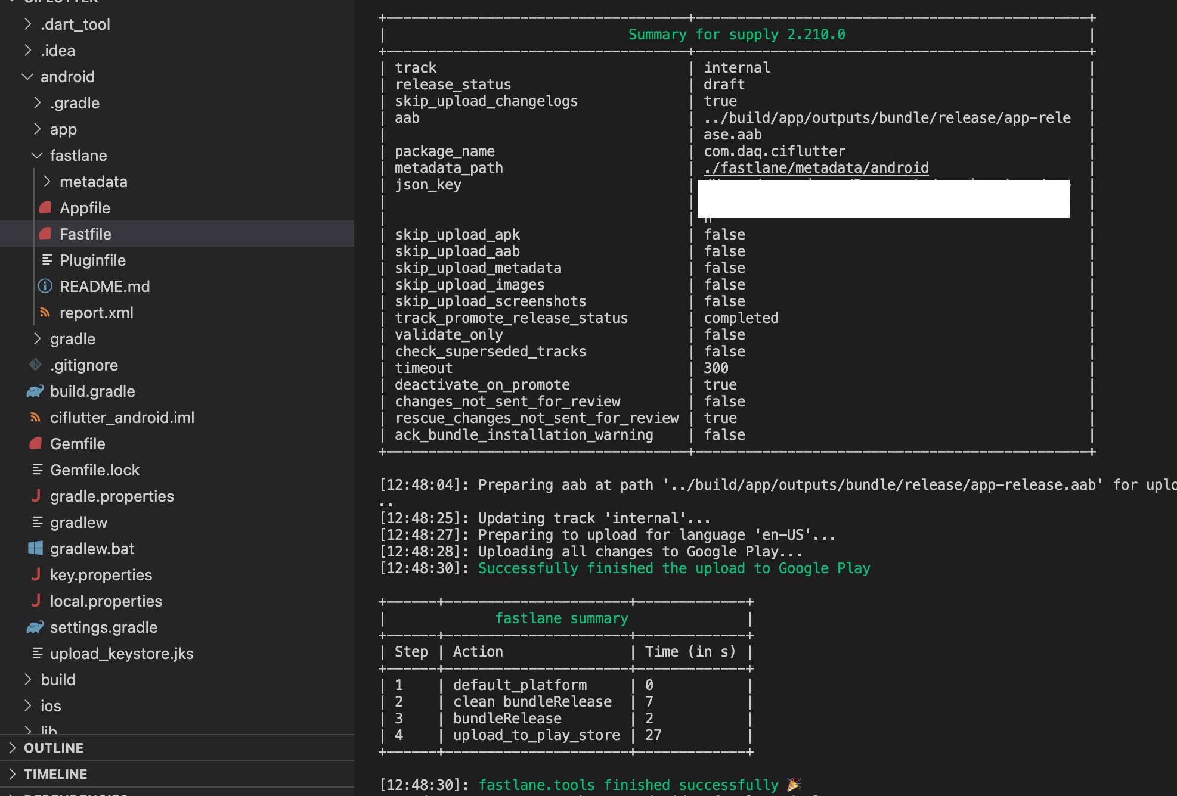
Task: Click the JSON icon beside key.properties
Action: tap(35, 574)
